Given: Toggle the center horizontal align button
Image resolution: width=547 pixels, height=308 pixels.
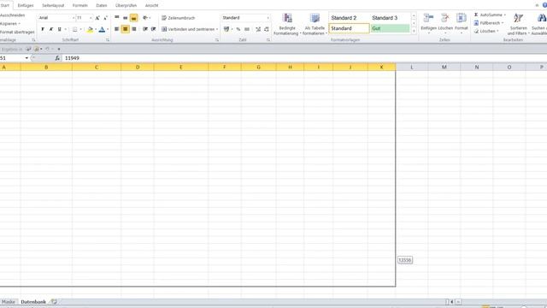Looking at the screenshot, I should 126,29.
